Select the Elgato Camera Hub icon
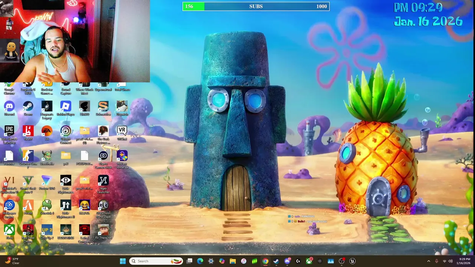This screenshot has height=267, width=475. pos(103,159)
